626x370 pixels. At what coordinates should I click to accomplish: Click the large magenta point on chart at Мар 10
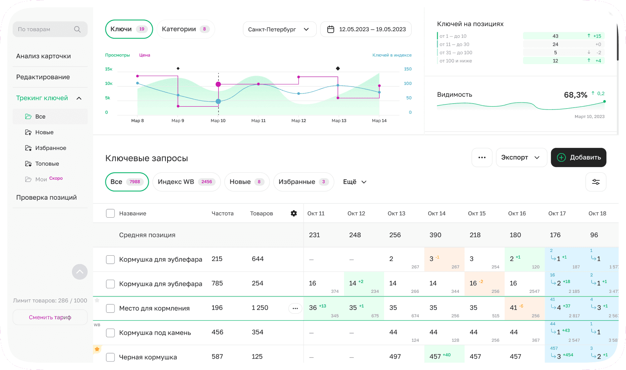(218, 84)
